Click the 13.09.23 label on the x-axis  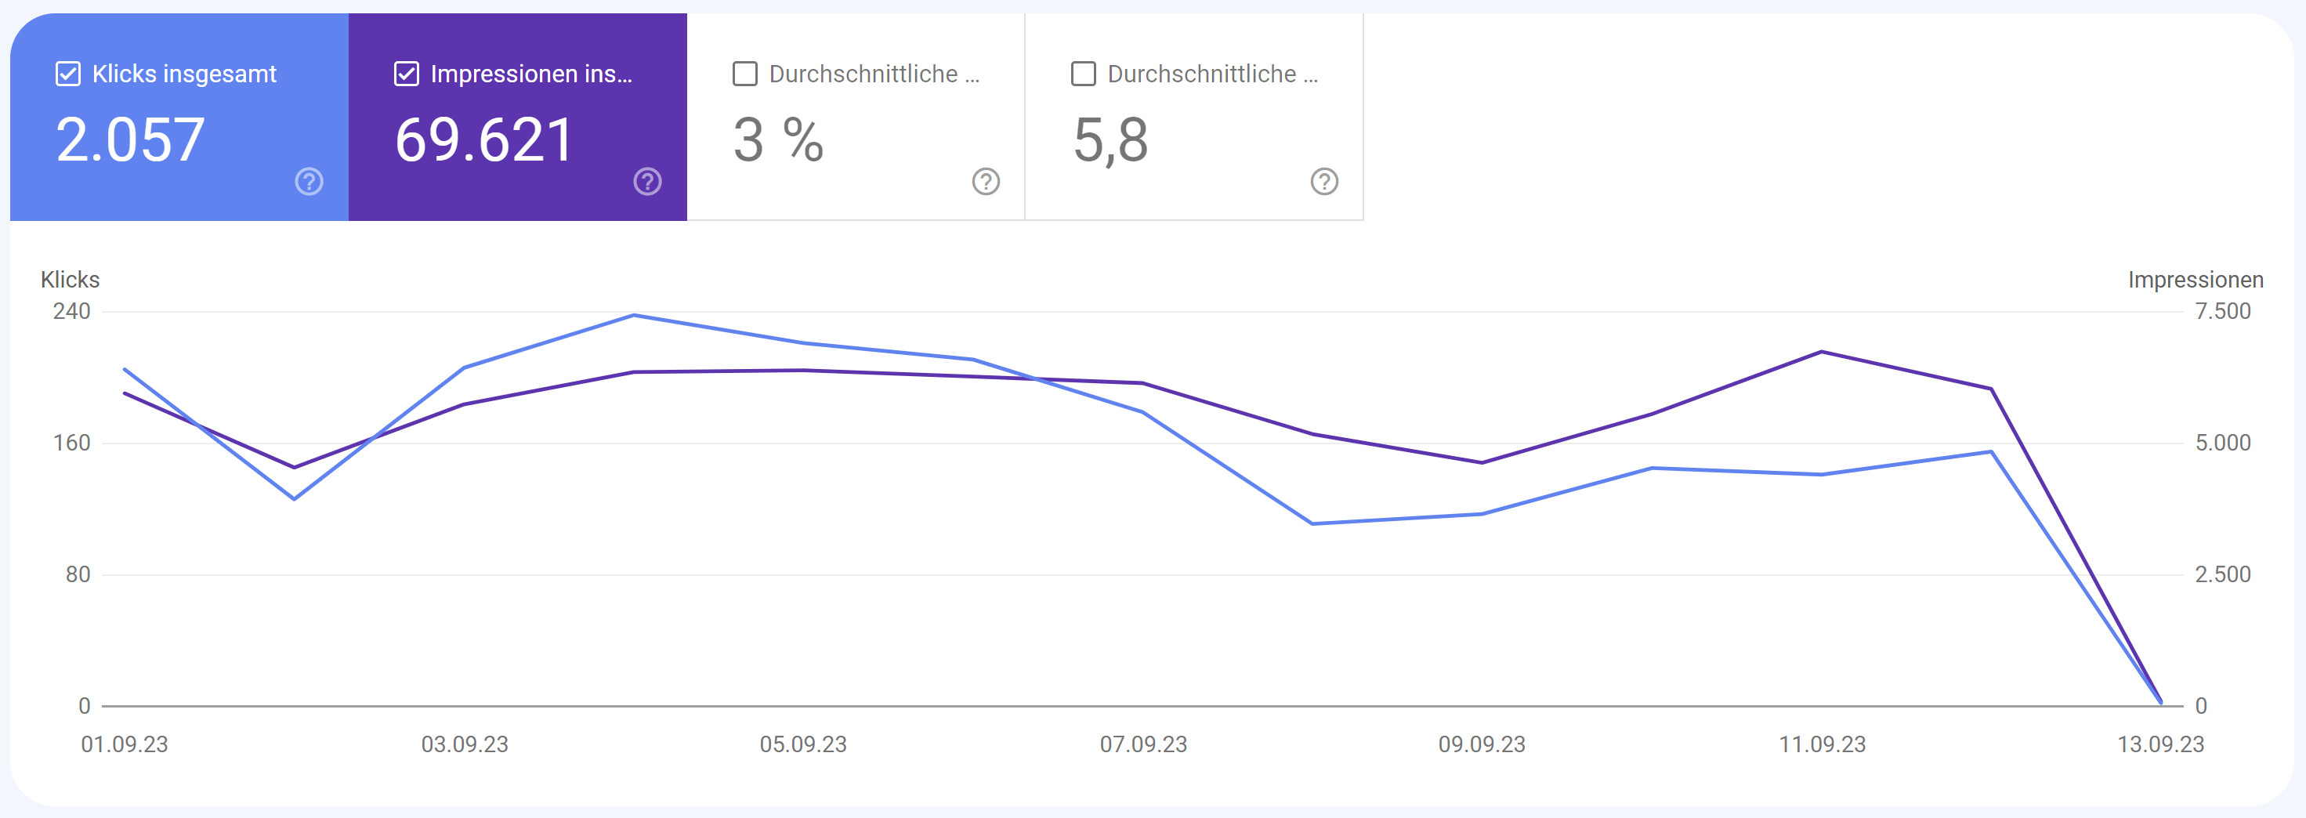(2160, 744)
